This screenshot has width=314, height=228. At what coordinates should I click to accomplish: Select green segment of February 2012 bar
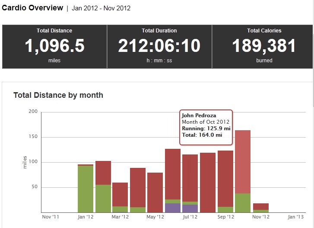(103, 199)
